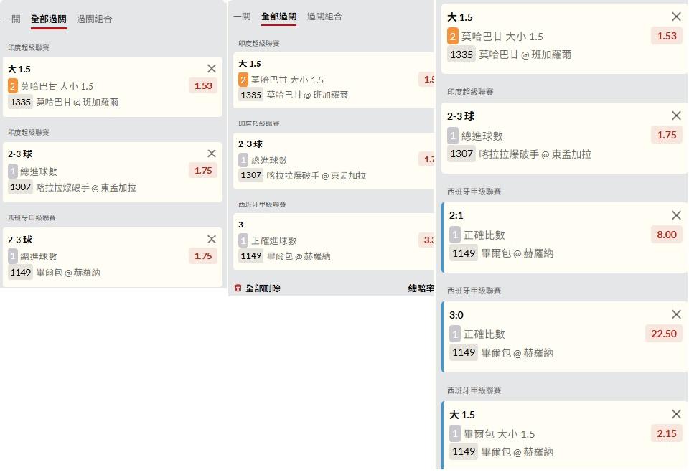Delete the 畢爾包 大小 1.5 selection
The height and width of the screenshot is (475, 689).
tap(676, 414)
